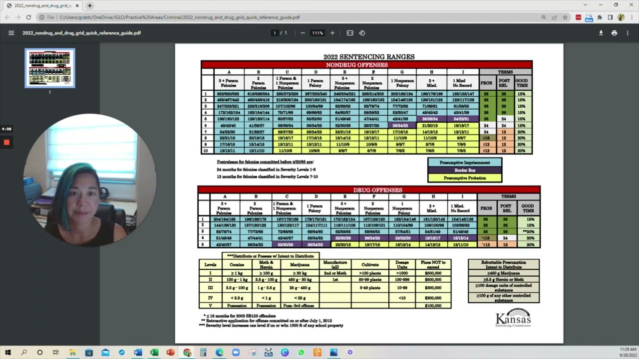This screenshot has width=639, height=359.
Task: Click the page number input field
Action: coord(274,33)
